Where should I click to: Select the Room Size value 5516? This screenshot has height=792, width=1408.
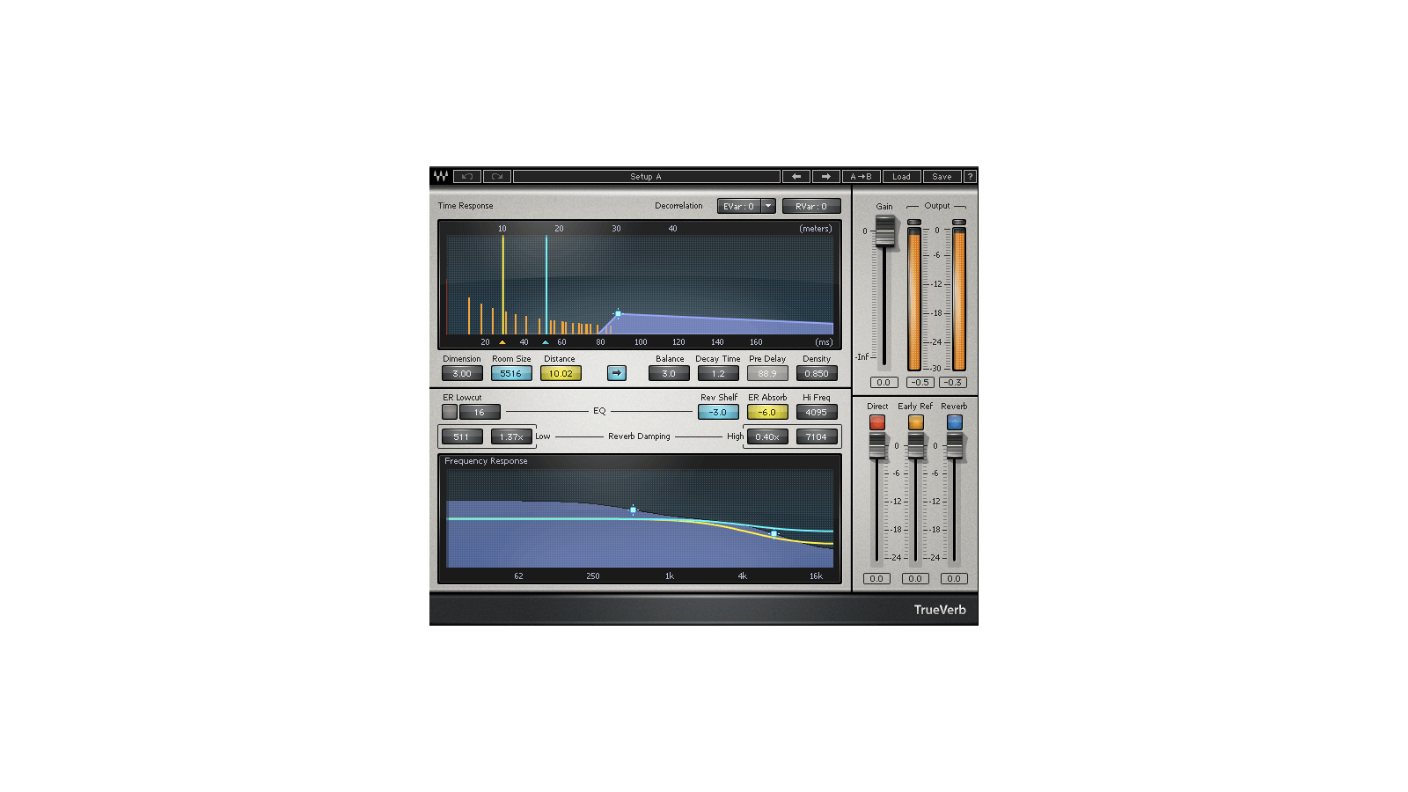pyautogui.click(x=511, y=373)
